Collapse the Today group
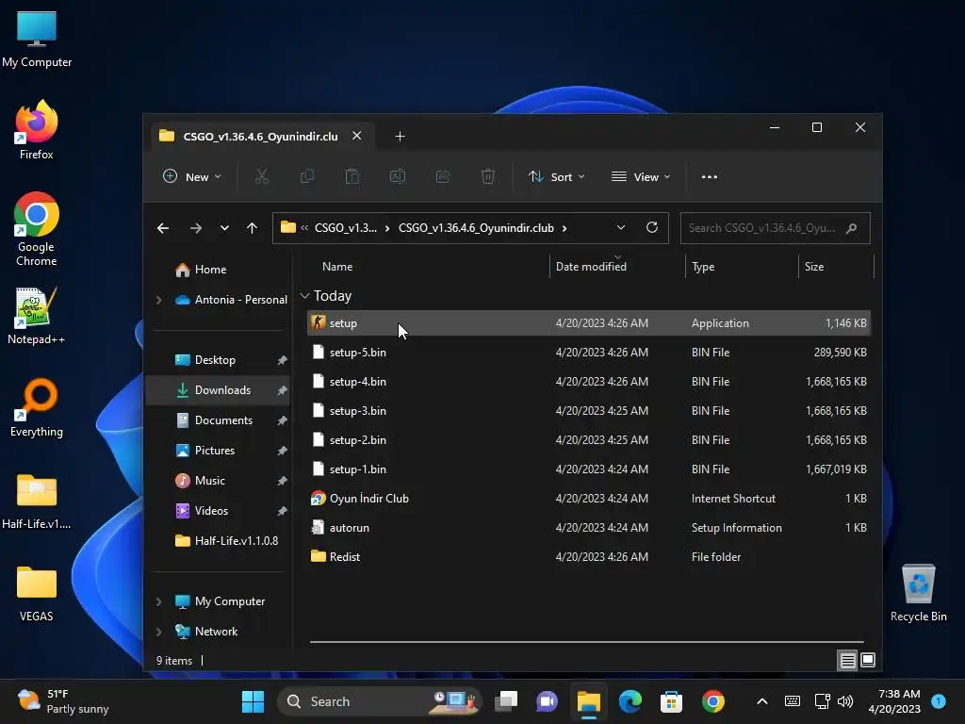965x724 pixels. pyautogui.click(x=304, y=296)
